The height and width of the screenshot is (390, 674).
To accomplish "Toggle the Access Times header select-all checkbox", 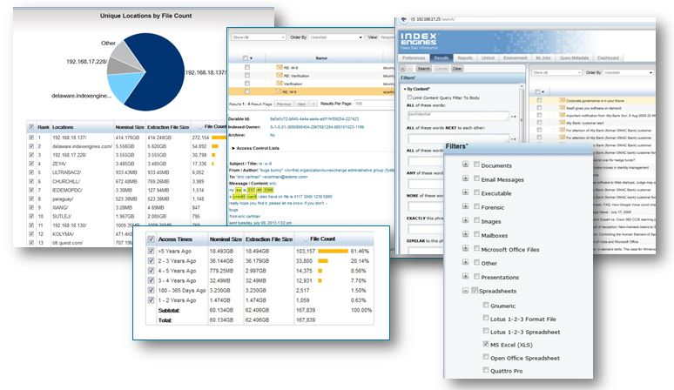I will pos(151,239).
